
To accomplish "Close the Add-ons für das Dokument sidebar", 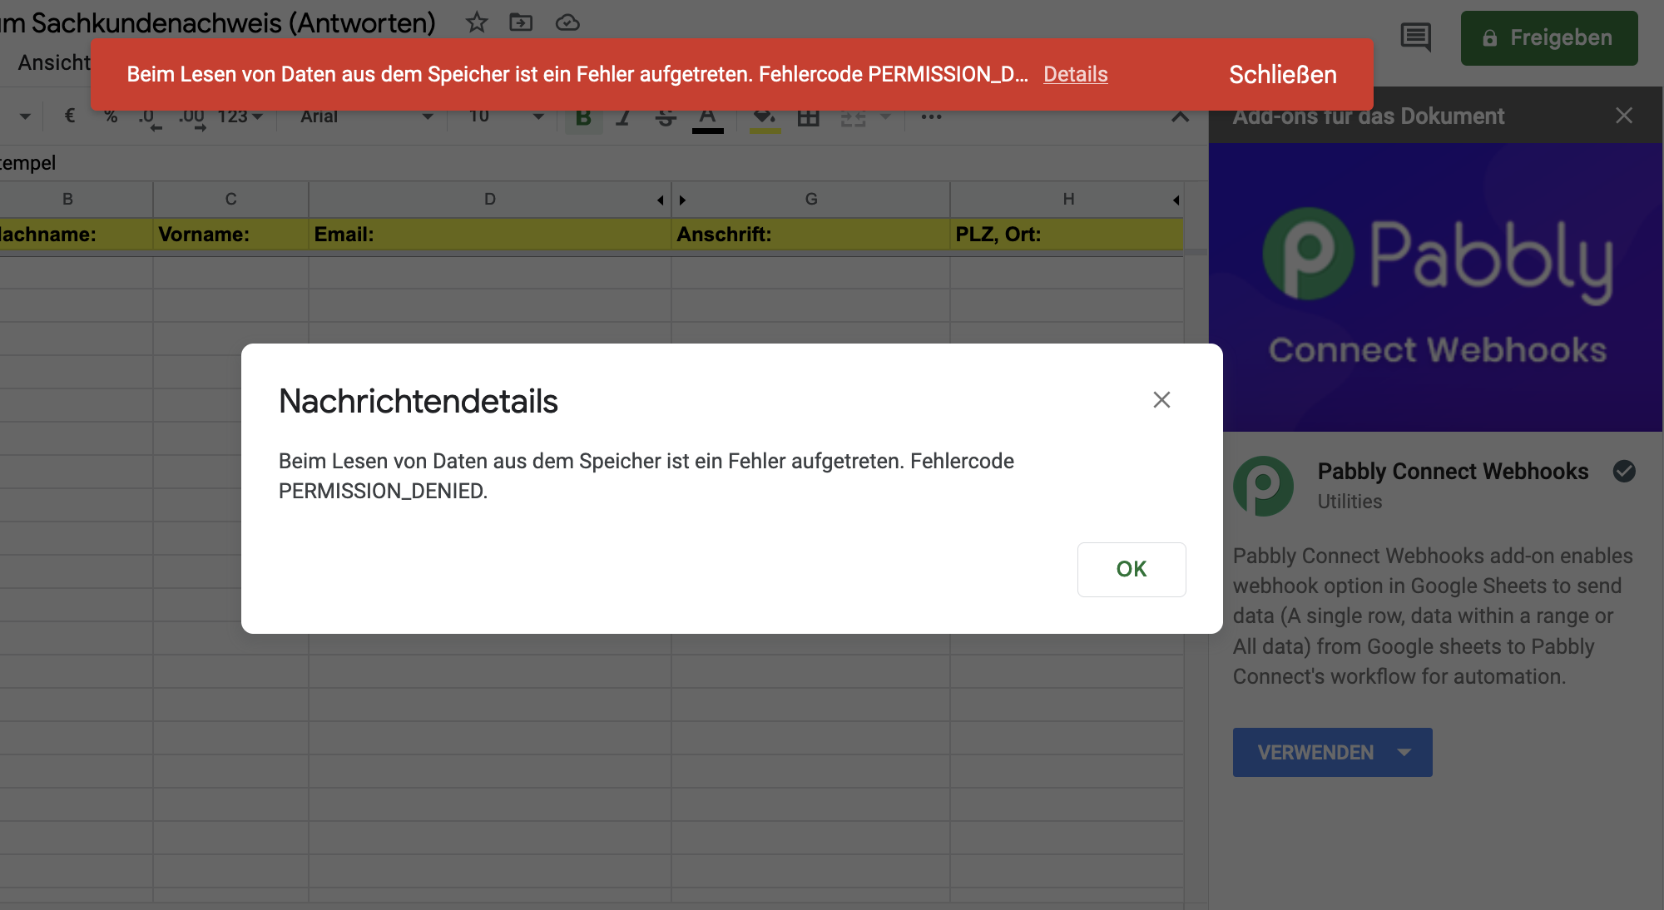I will [x=1624, y=116].
